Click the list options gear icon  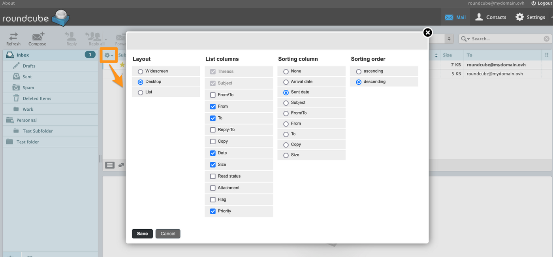click(x=107, y=55)
